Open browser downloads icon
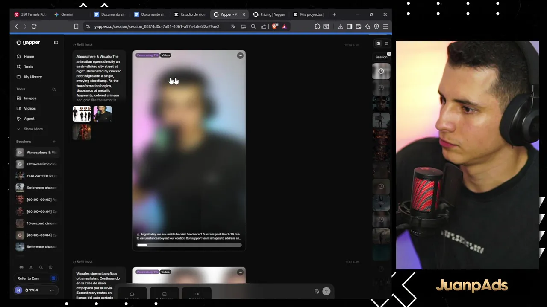The height and width of the screenshot is (307, 547). (341, 26)
